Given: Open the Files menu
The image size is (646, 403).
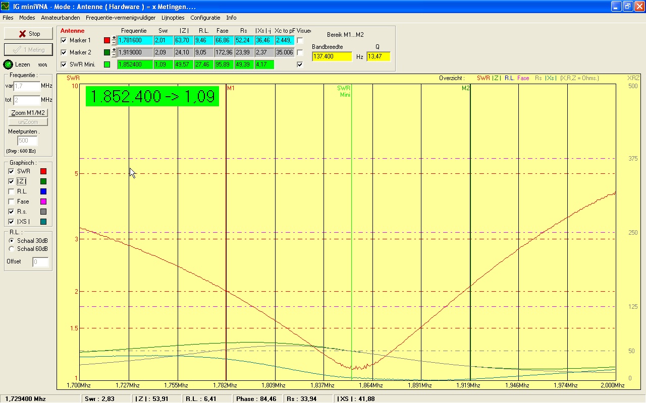Looking at the screenshot, I should click(x=8, y=18).
